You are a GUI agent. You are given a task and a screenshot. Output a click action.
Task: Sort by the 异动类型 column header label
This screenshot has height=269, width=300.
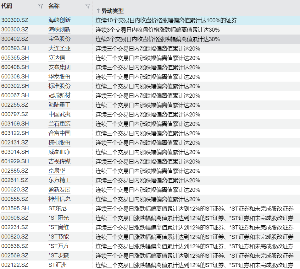(112, 11)
